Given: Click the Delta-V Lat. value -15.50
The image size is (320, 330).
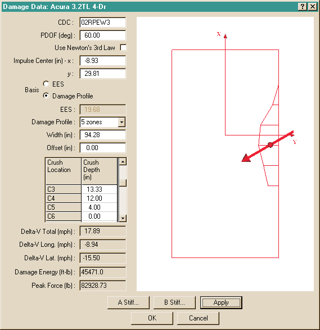Looking at the screenshot, I should coord(103,258).
